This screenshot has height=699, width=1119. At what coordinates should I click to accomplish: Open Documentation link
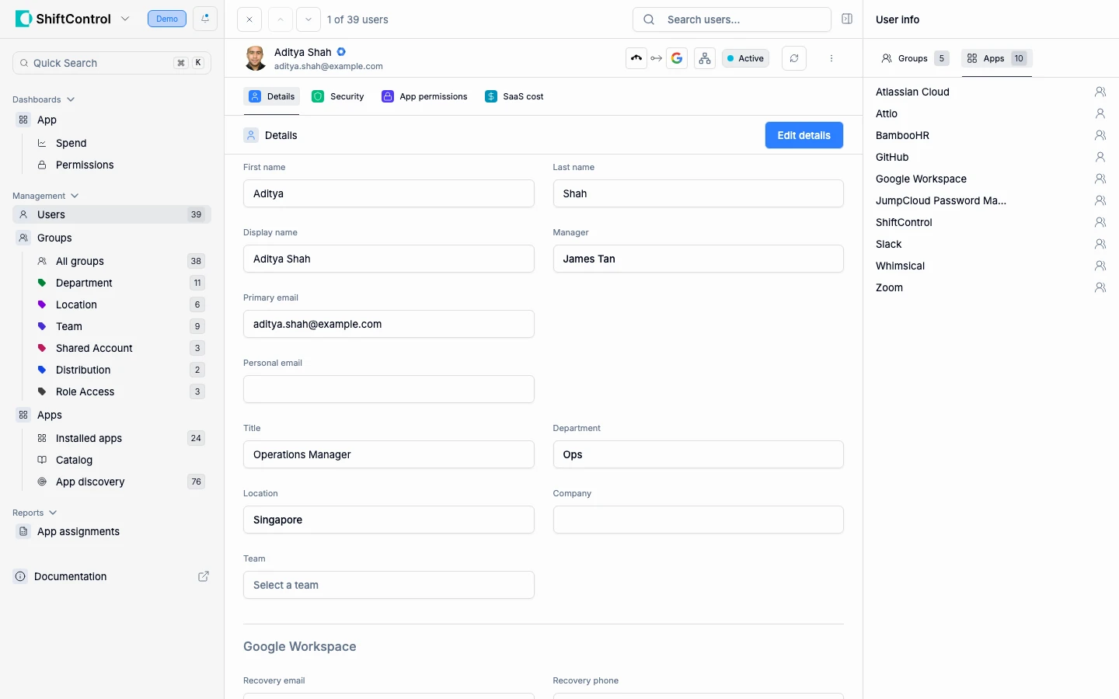pyautogui.click(x=70, y=576)
